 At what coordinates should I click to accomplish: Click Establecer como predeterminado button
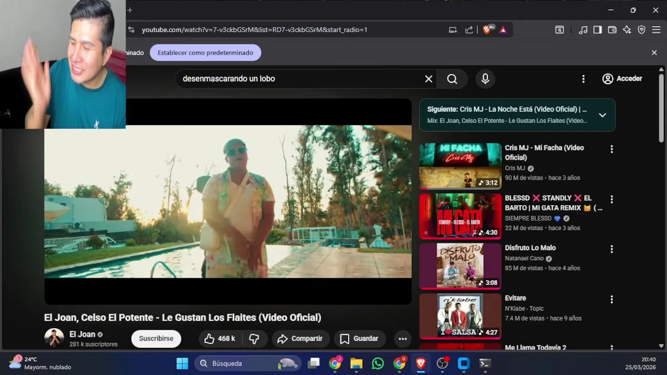(205, 53)
